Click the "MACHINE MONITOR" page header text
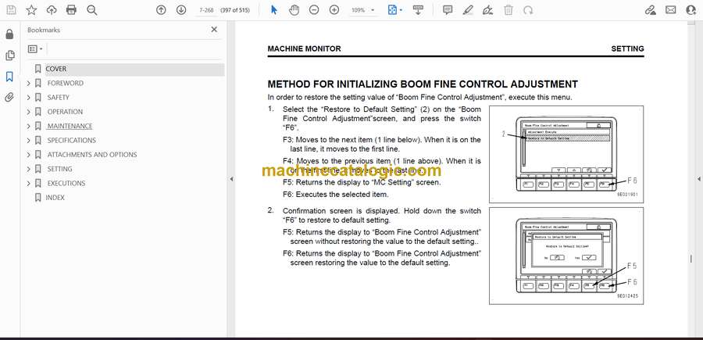 coord(304,48)
